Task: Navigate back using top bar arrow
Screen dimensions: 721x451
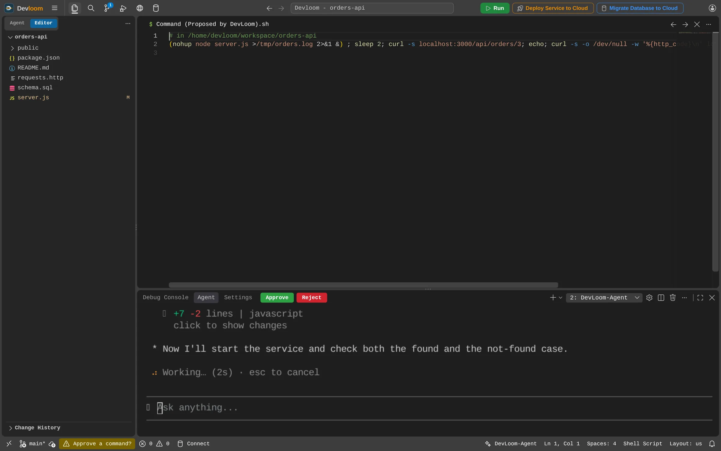Action: tap(269, 8)
